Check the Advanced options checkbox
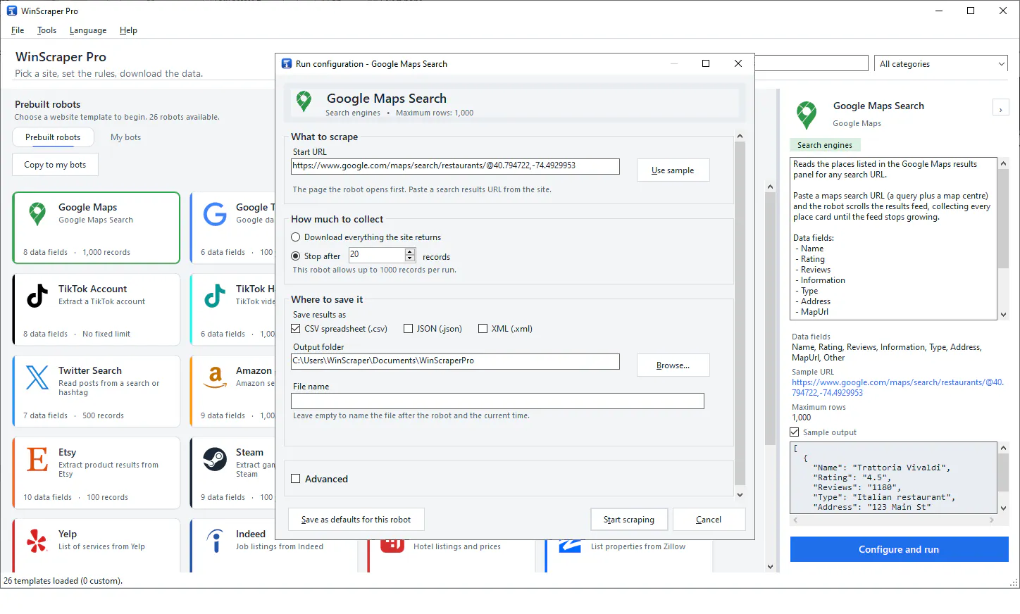Image resolution: width=1020 pixels, height=614 pixels. tap(296, 479)
